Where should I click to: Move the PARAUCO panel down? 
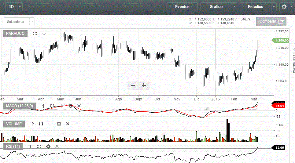click(x=44, y=34)
